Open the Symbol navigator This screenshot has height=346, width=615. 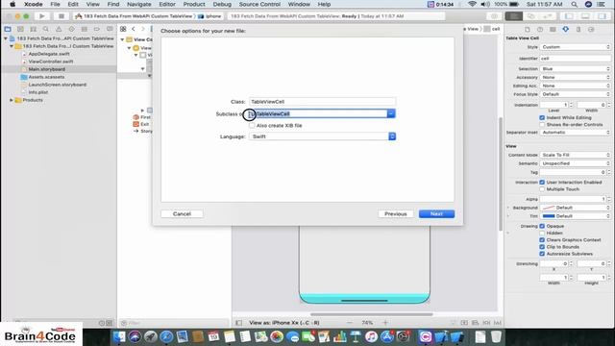point(34,29)
